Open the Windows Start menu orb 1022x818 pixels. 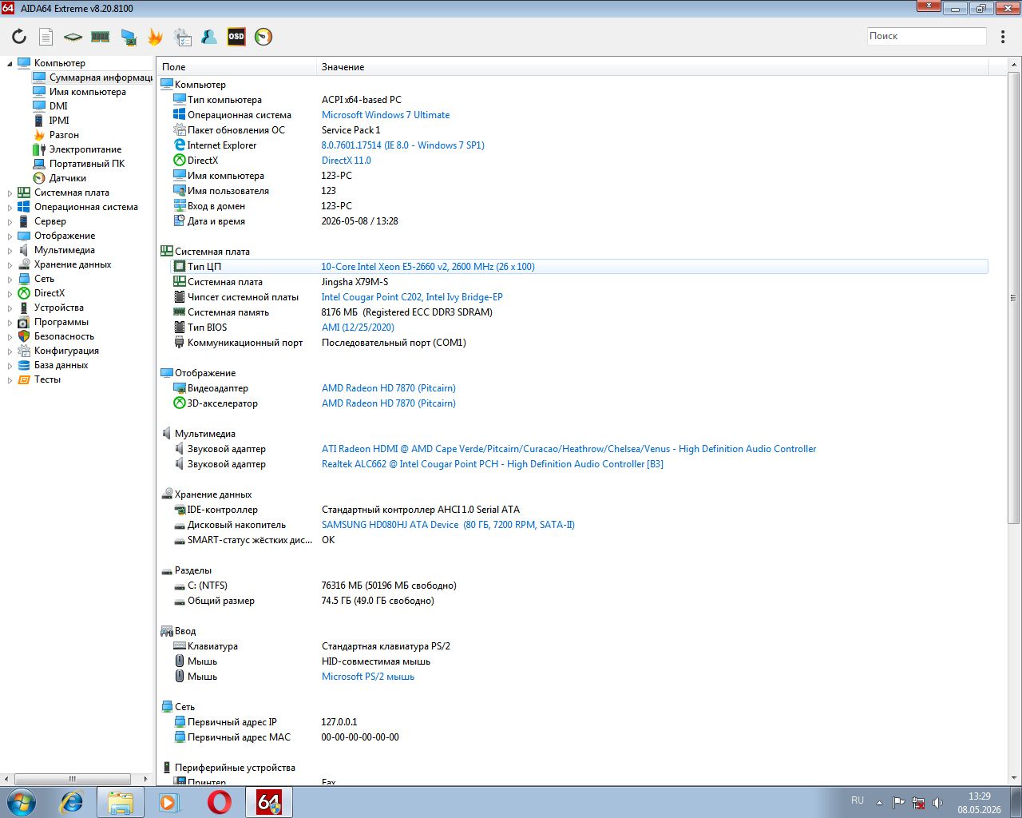tap(22, 802)
